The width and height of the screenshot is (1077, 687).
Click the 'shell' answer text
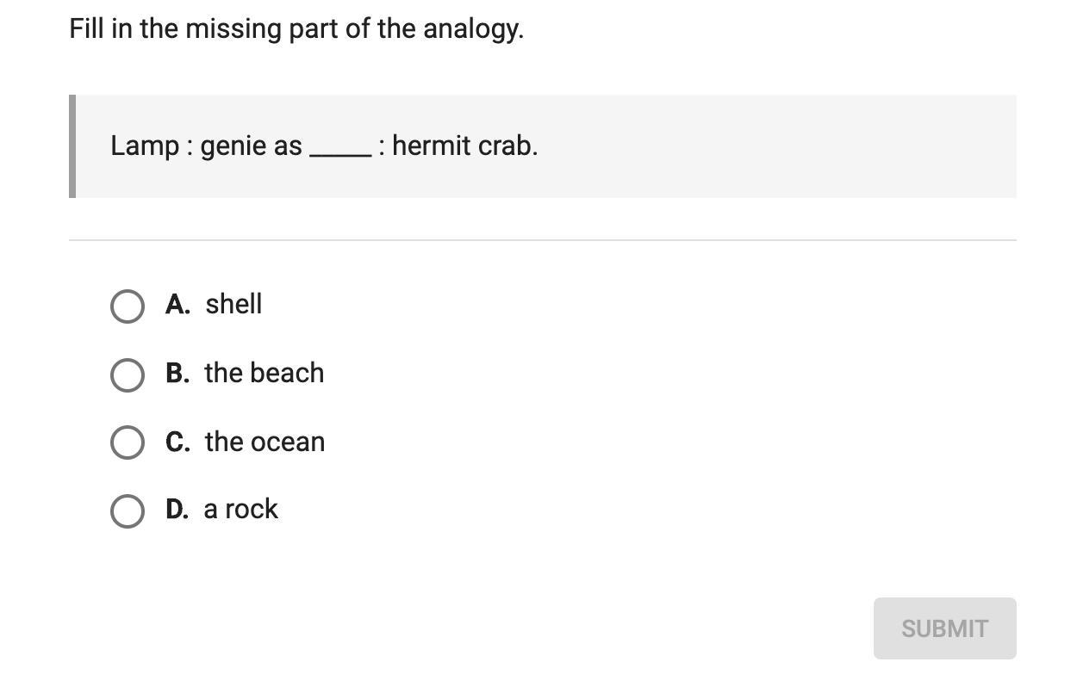[x=233, y=304]
